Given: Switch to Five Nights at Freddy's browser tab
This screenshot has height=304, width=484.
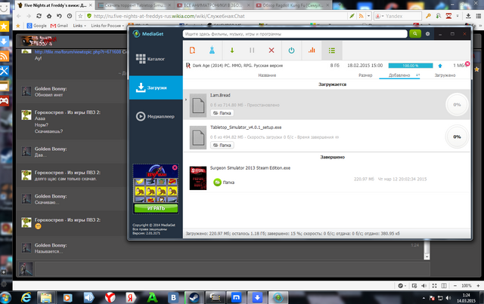Looking at the screenshot, I should click(x=55, y=5).
